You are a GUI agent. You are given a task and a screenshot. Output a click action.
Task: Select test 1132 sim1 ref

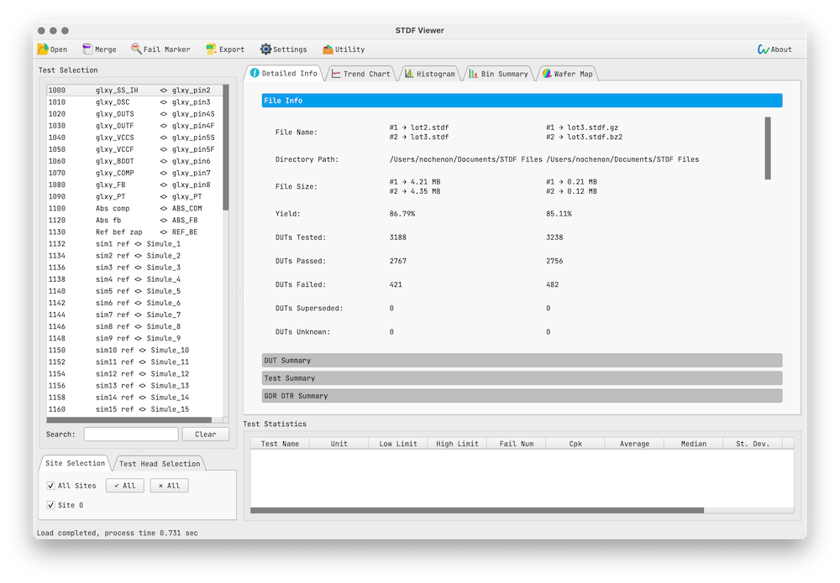[x=134, y=243]
